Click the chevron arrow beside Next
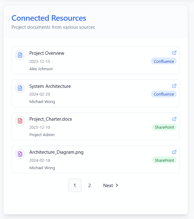 click(117, 185)
